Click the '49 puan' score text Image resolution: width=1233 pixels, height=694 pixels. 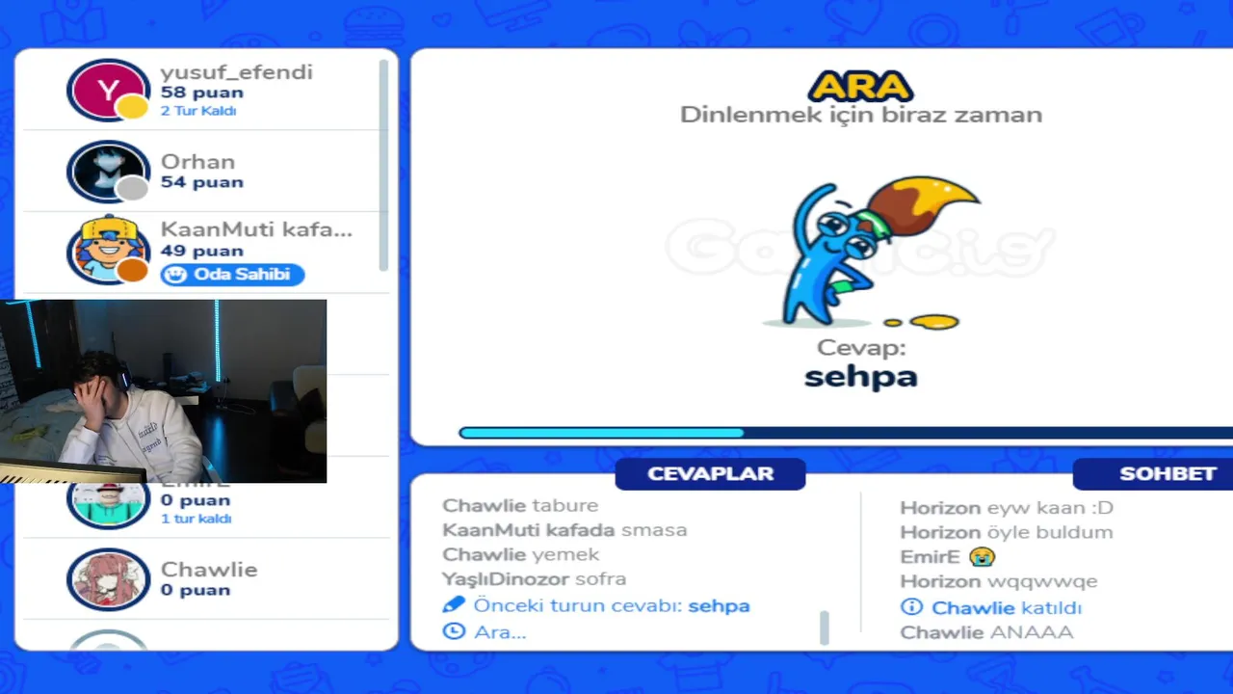point(202,251)
